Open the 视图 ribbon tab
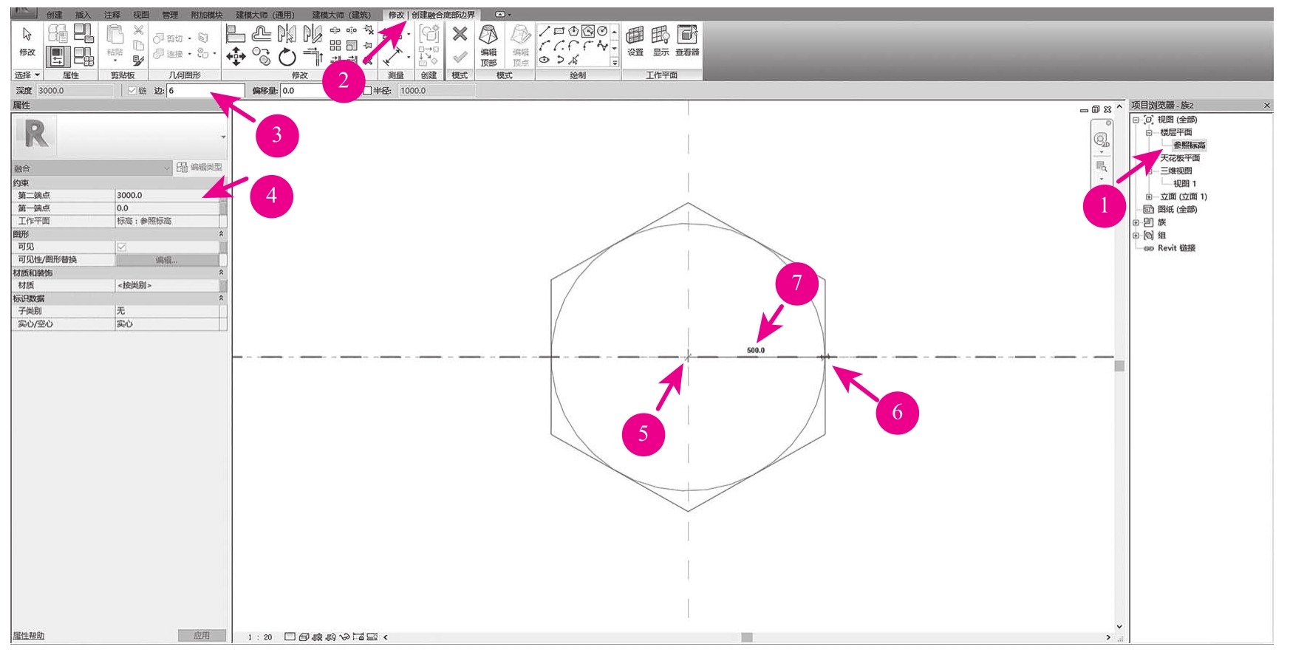The image size is (1290, 655). point(141,15)
